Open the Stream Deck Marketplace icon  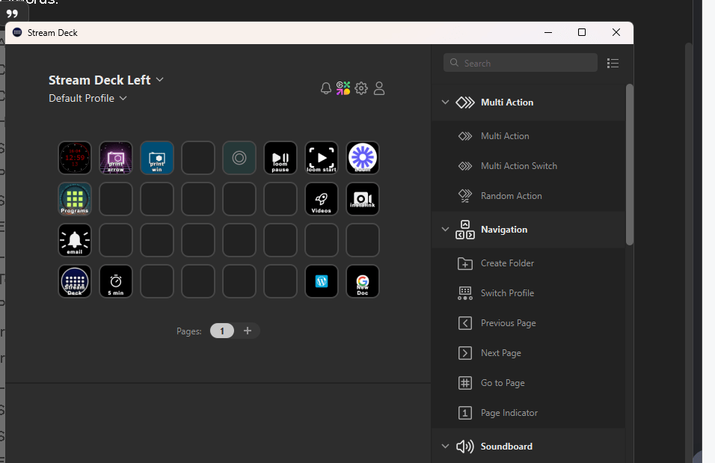pyautogui.click(x=343, y=88)
